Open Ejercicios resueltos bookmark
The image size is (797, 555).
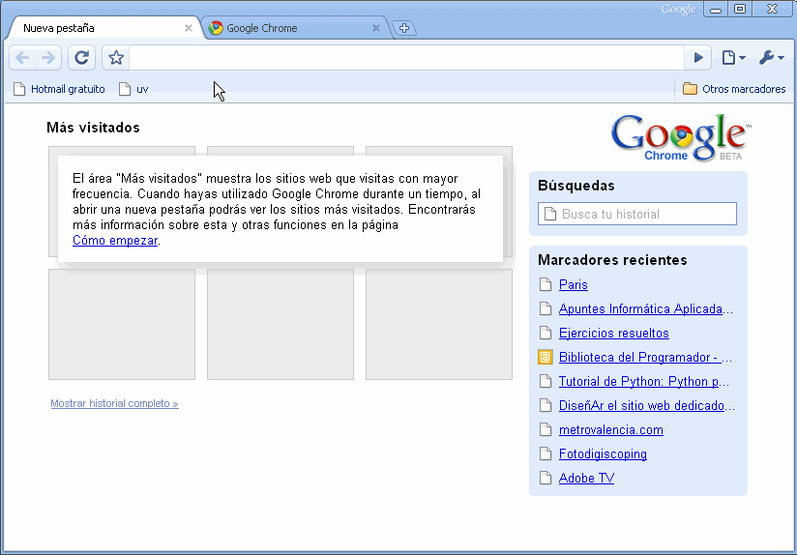click(613, 333)
